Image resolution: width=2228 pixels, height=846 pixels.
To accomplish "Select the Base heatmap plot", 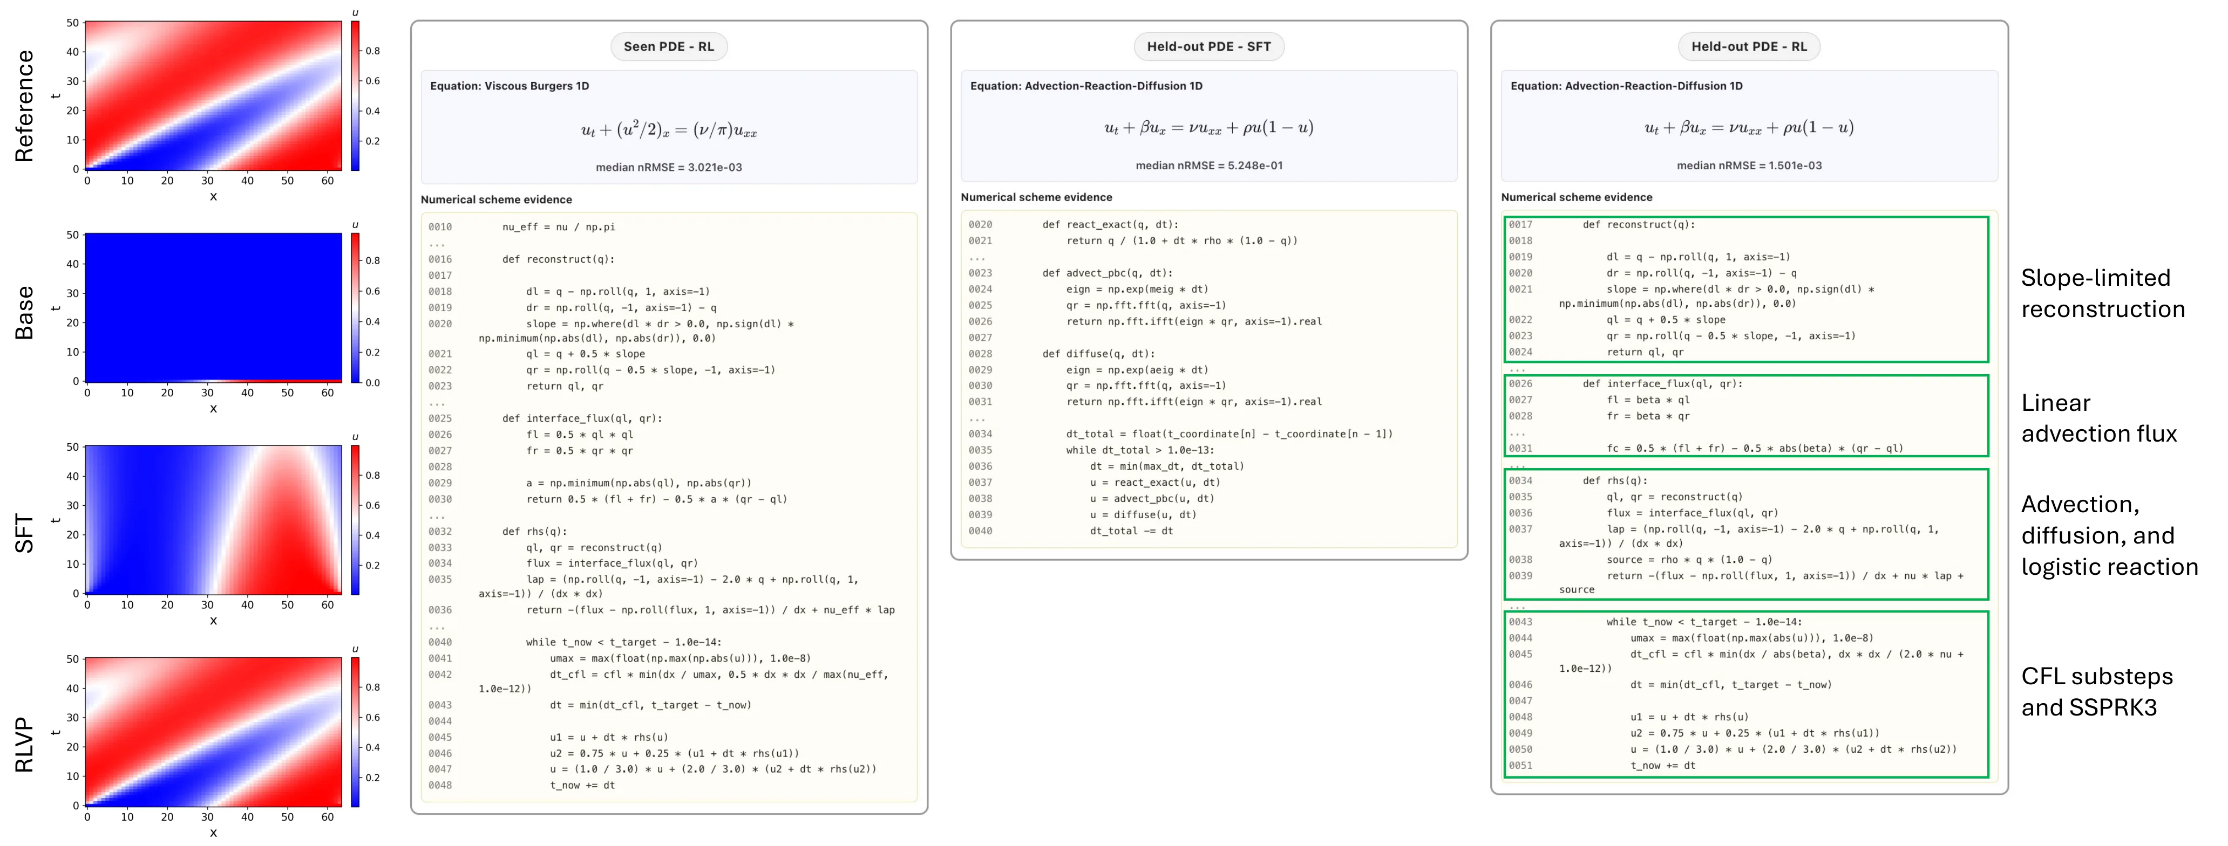I will [x=214, y=308].
